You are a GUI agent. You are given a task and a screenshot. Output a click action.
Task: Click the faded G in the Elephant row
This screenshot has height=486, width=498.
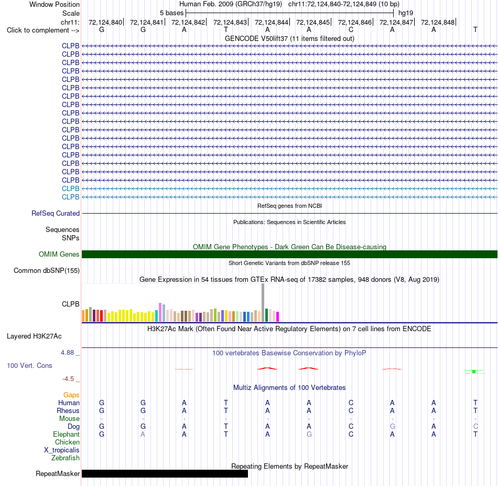point(309,435)
